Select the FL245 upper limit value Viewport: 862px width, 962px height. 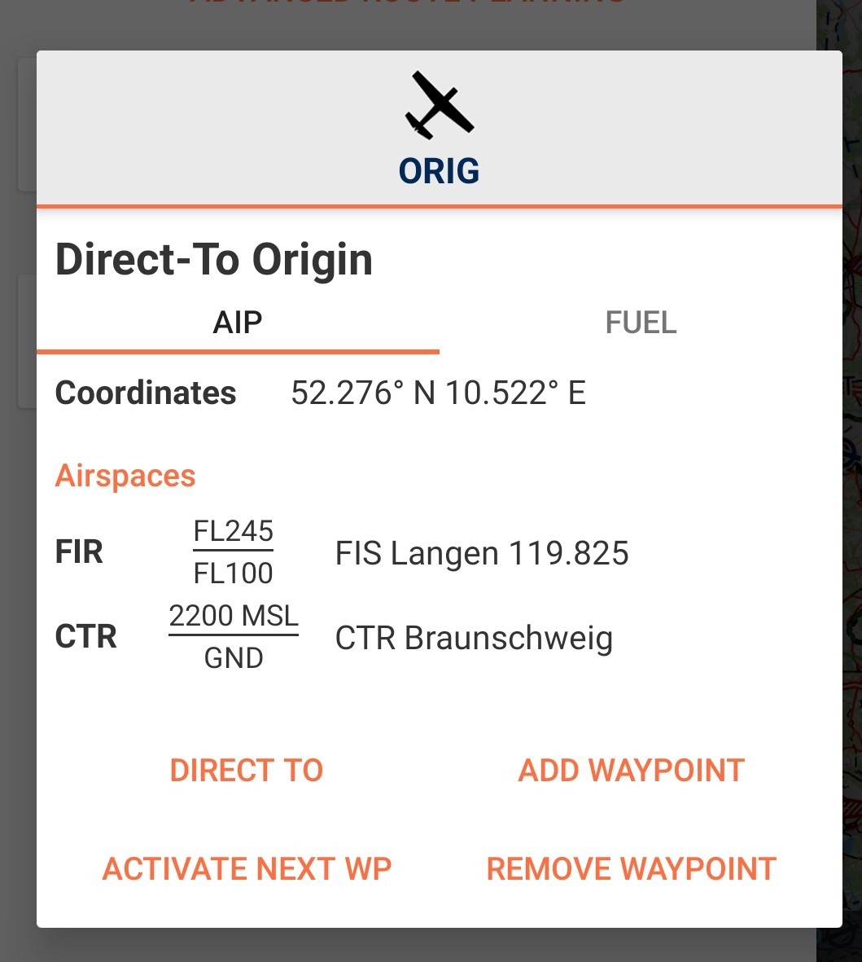click(234, 531)
